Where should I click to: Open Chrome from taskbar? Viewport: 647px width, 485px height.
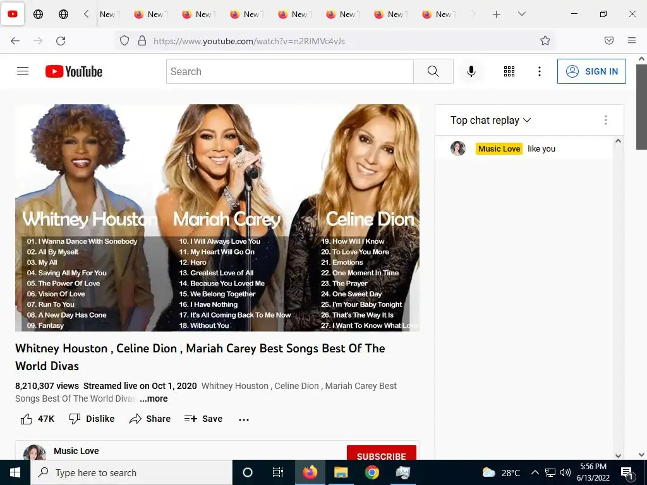[x=372, y=472]
